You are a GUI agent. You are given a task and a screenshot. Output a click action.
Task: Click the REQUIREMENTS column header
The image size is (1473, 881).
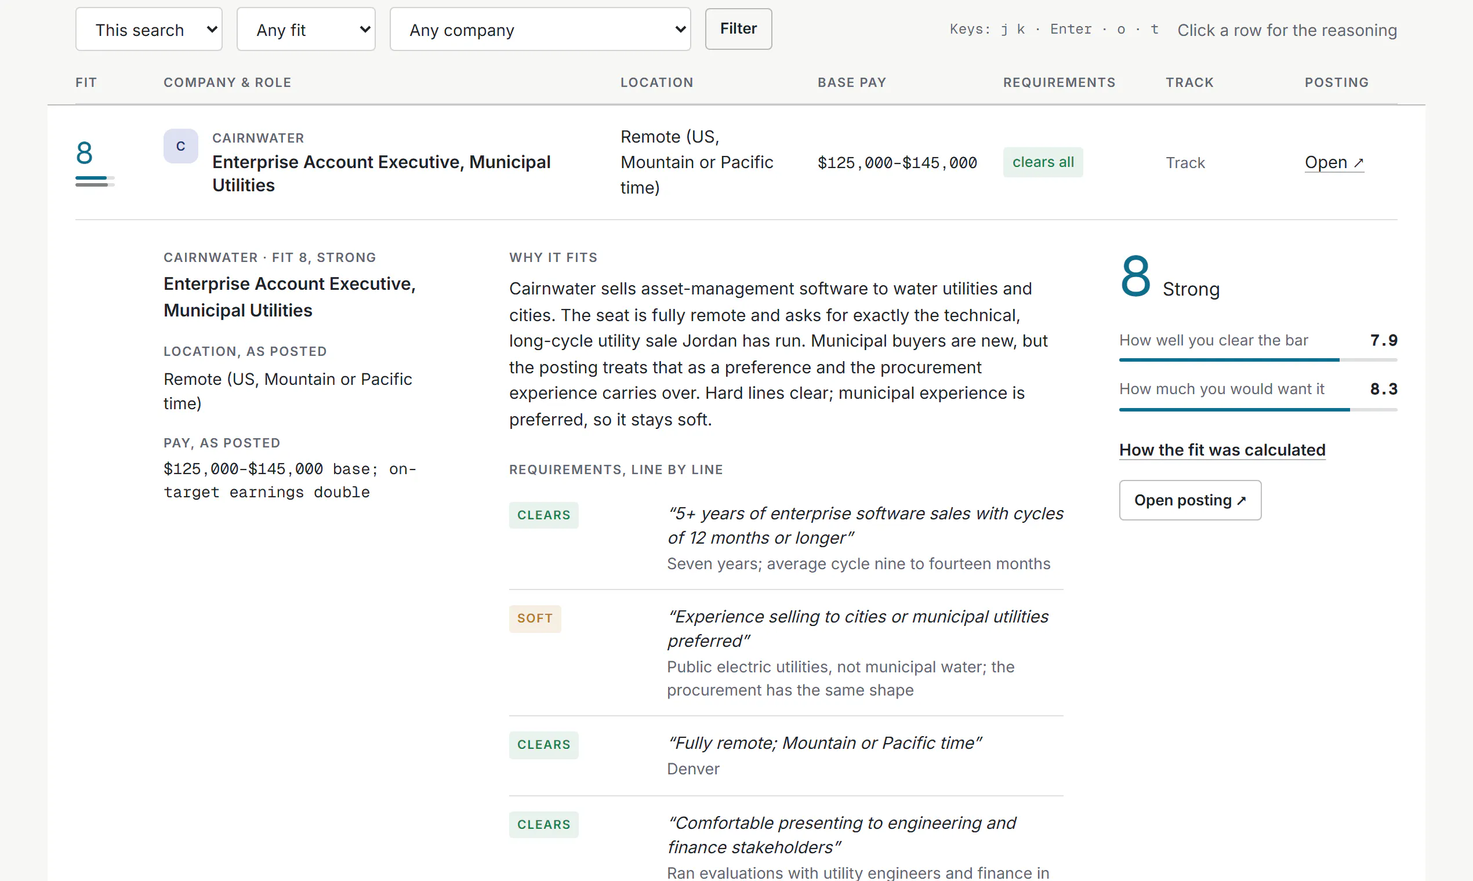tap(1060, 82)
